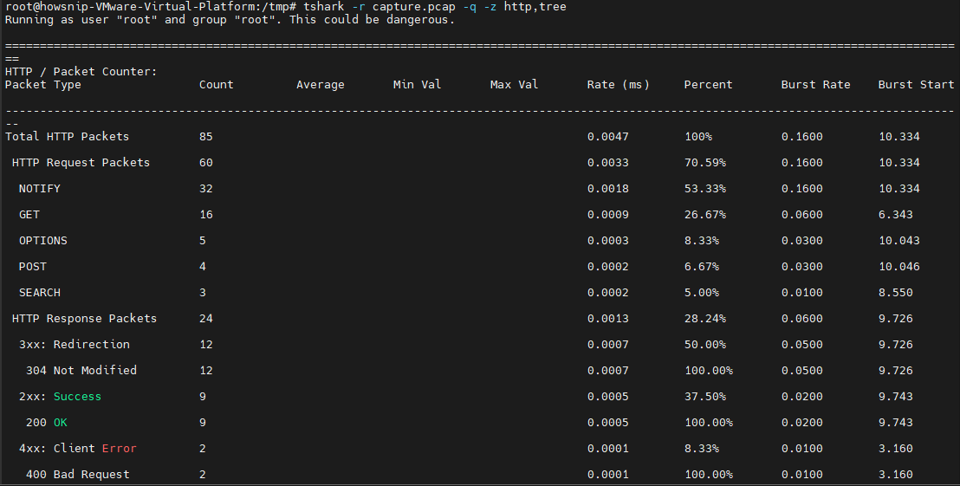This screenshot has height=486, width=960.
Task: Click the OPTIONS count 5
Action: pos(203,241)
